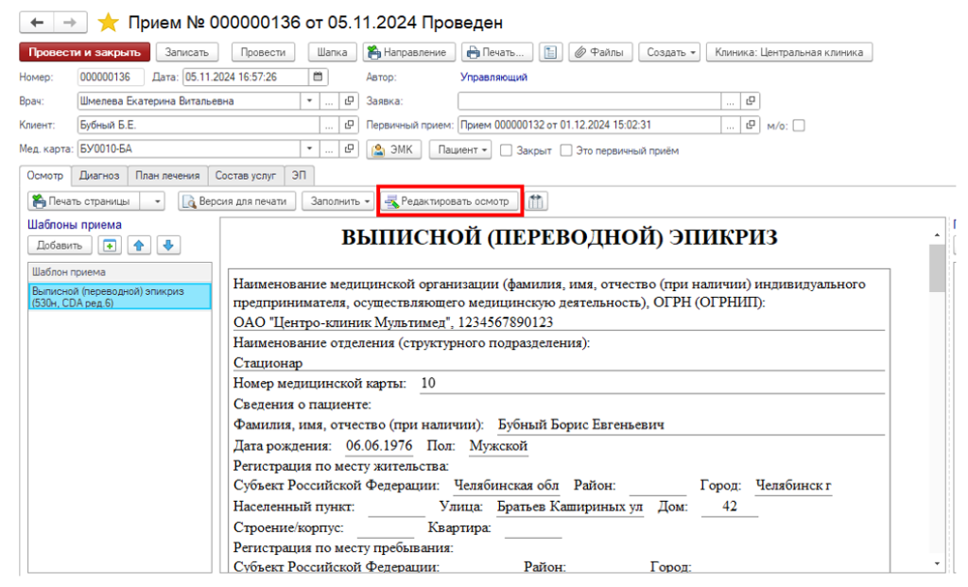The width and height of the screenshot is (968, 587).
Task: Open the Создать dropdown menu
Action: coord(670,53)
